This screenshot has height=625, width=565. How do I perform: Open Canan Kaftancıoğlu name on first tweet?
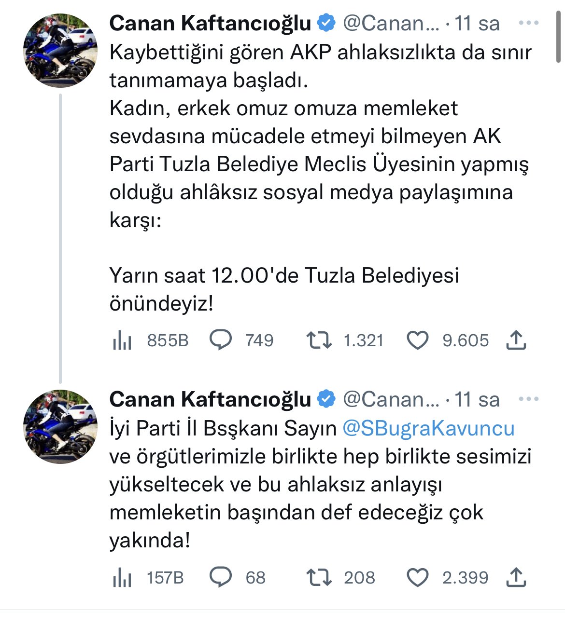pos(210,23)
